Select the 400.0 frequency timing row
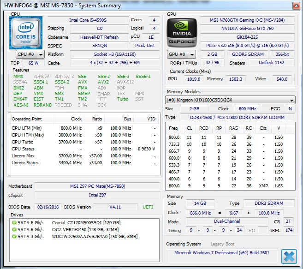The height and width of the screenshot is (269, 303). (230, 179)
